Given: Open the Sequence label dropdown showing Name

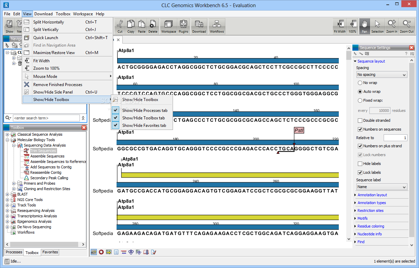Looking at the screenshot, I should (382, 187).
